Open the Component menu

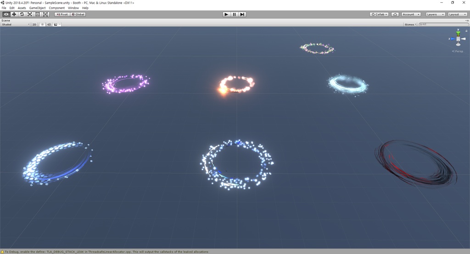pos(56,8)
